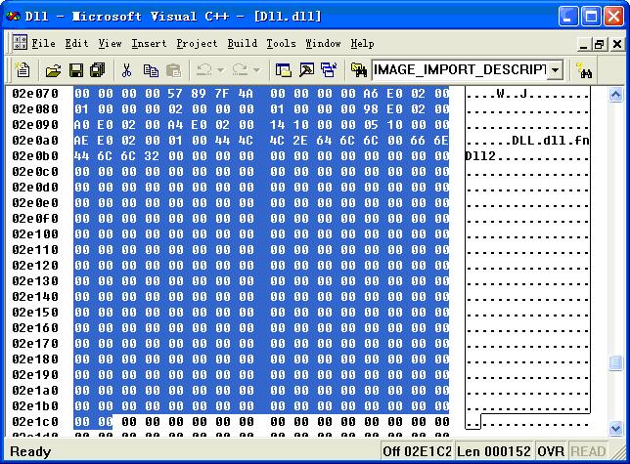The image size is (630, 464).
Task: Click the READ status indicator
Action: point(588,451)
